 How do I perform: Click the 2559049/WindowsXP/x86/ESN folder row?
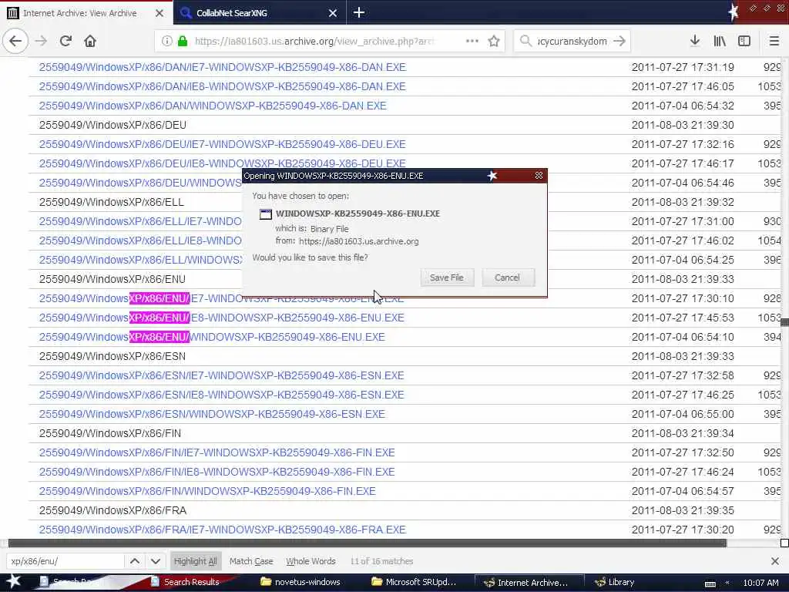coord(405,356)
